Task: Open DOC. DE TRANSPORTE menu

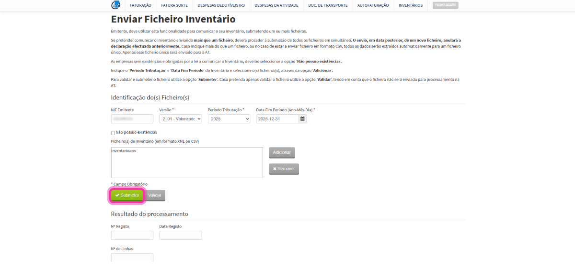Action: pyautogui.click(x=328, y=5)
